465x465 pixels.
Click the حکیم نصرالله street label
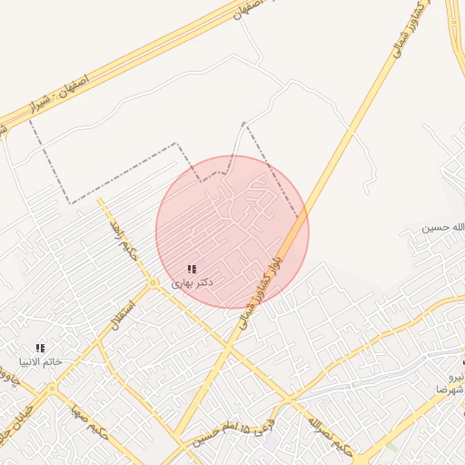[330, 437]
